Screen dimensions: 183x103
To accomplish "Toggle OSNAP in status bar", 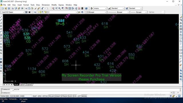I will coord(57,96).
